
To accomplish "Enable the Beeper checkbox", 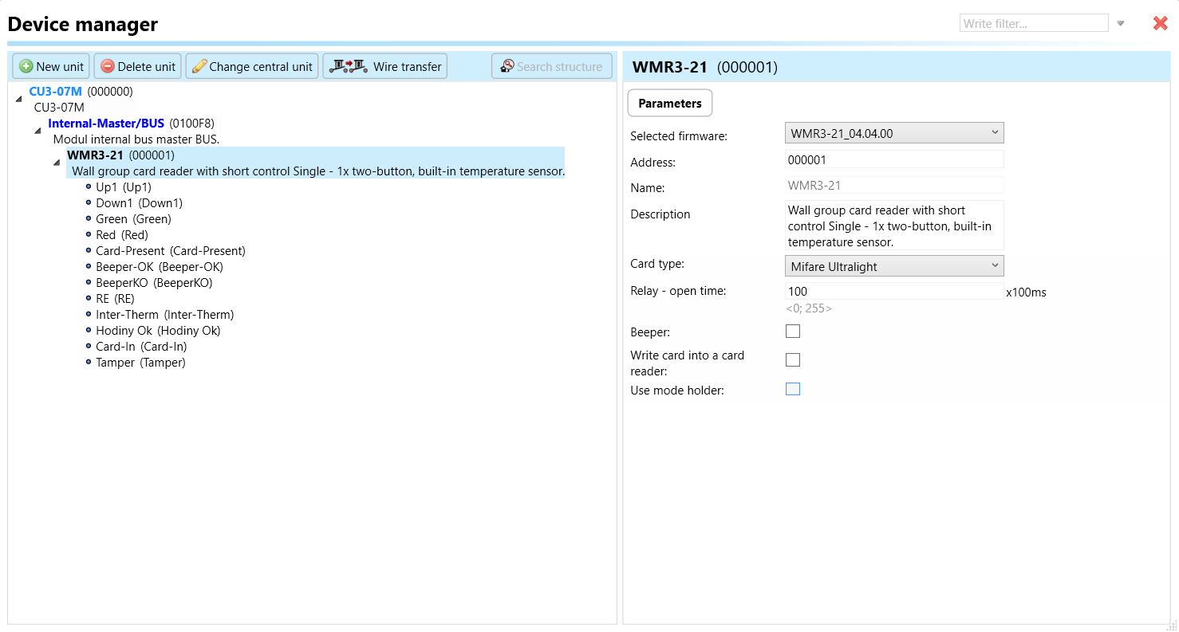I will tap(793, 332).
